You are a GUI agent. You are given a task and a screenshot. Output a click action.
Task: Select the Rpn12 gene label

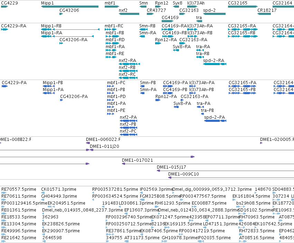point(162,3)
